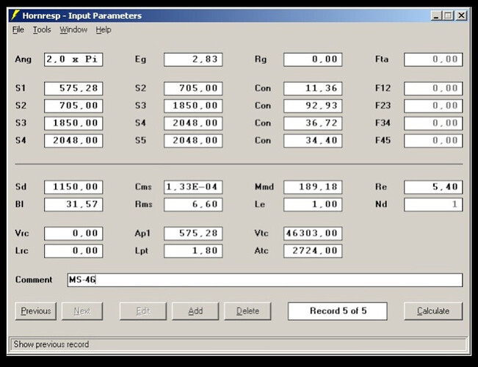Image resolution: width=478 pixels, height=367 pixels.
Task: Click the Eg field with value 2,83
Action: [193, 59]
